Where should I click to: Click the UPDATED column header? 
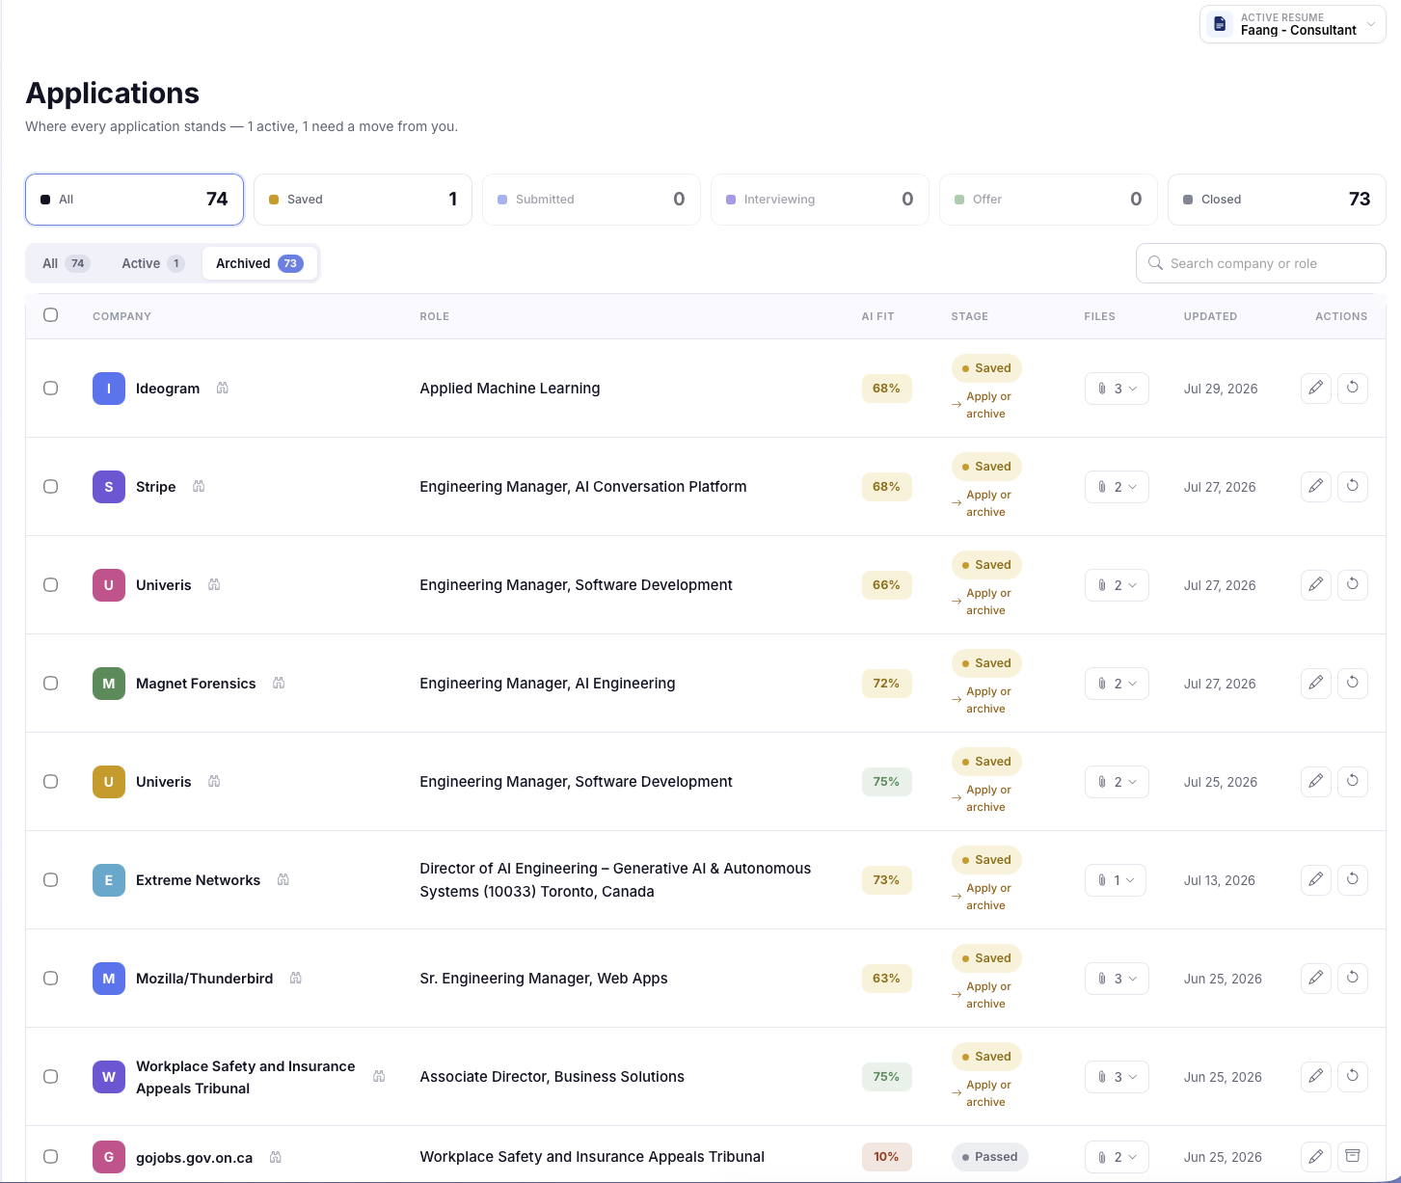(1210, 316)
